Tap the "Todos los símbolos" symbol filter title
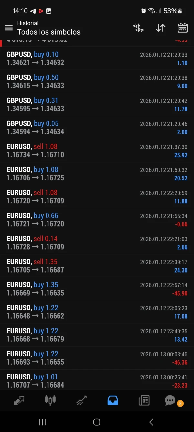Image resolution: width=194 pixels, height=432 pixels. coord(49,32)
